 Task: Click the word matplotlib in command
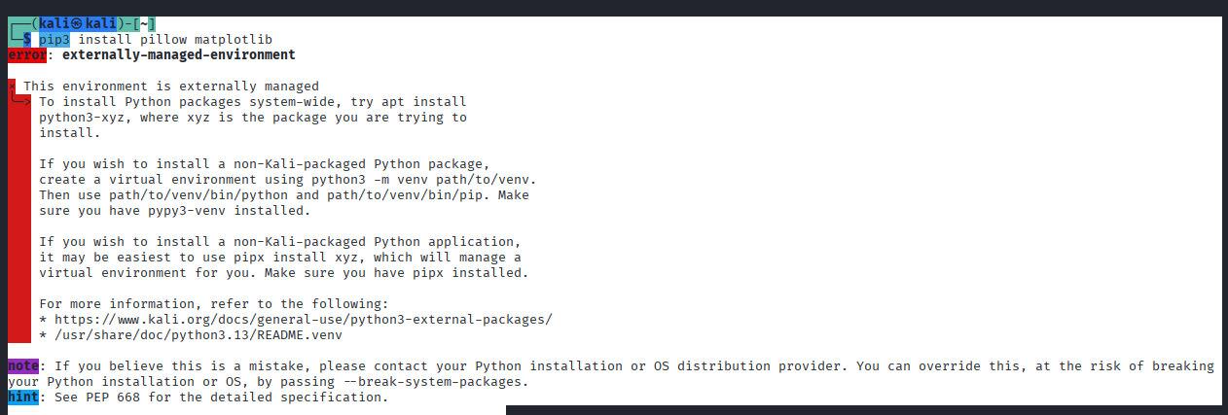point(234,39)
